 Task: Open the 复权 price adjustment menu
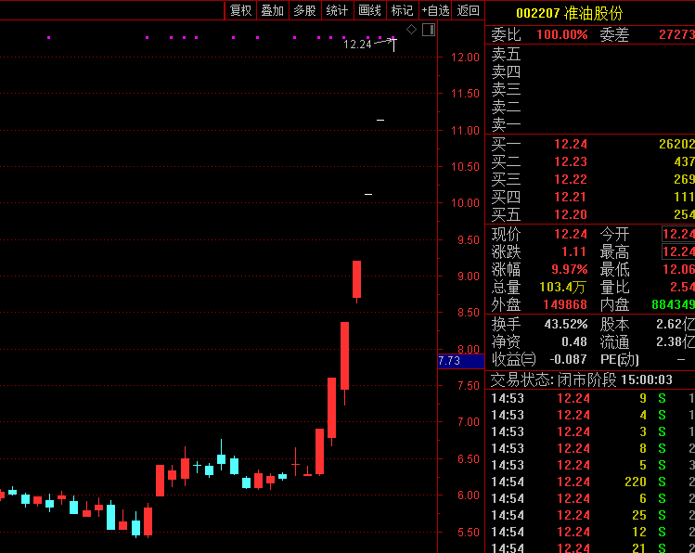pos(240,10)
